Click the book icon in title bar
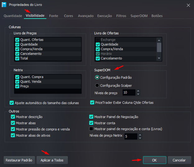Image resolution: width=194 pixels, height=167 pixels. [4, 5]
